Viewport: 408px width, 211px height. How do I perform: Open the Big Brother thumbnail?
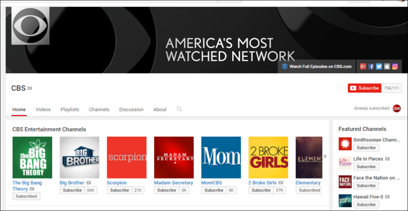coord(79,157)
